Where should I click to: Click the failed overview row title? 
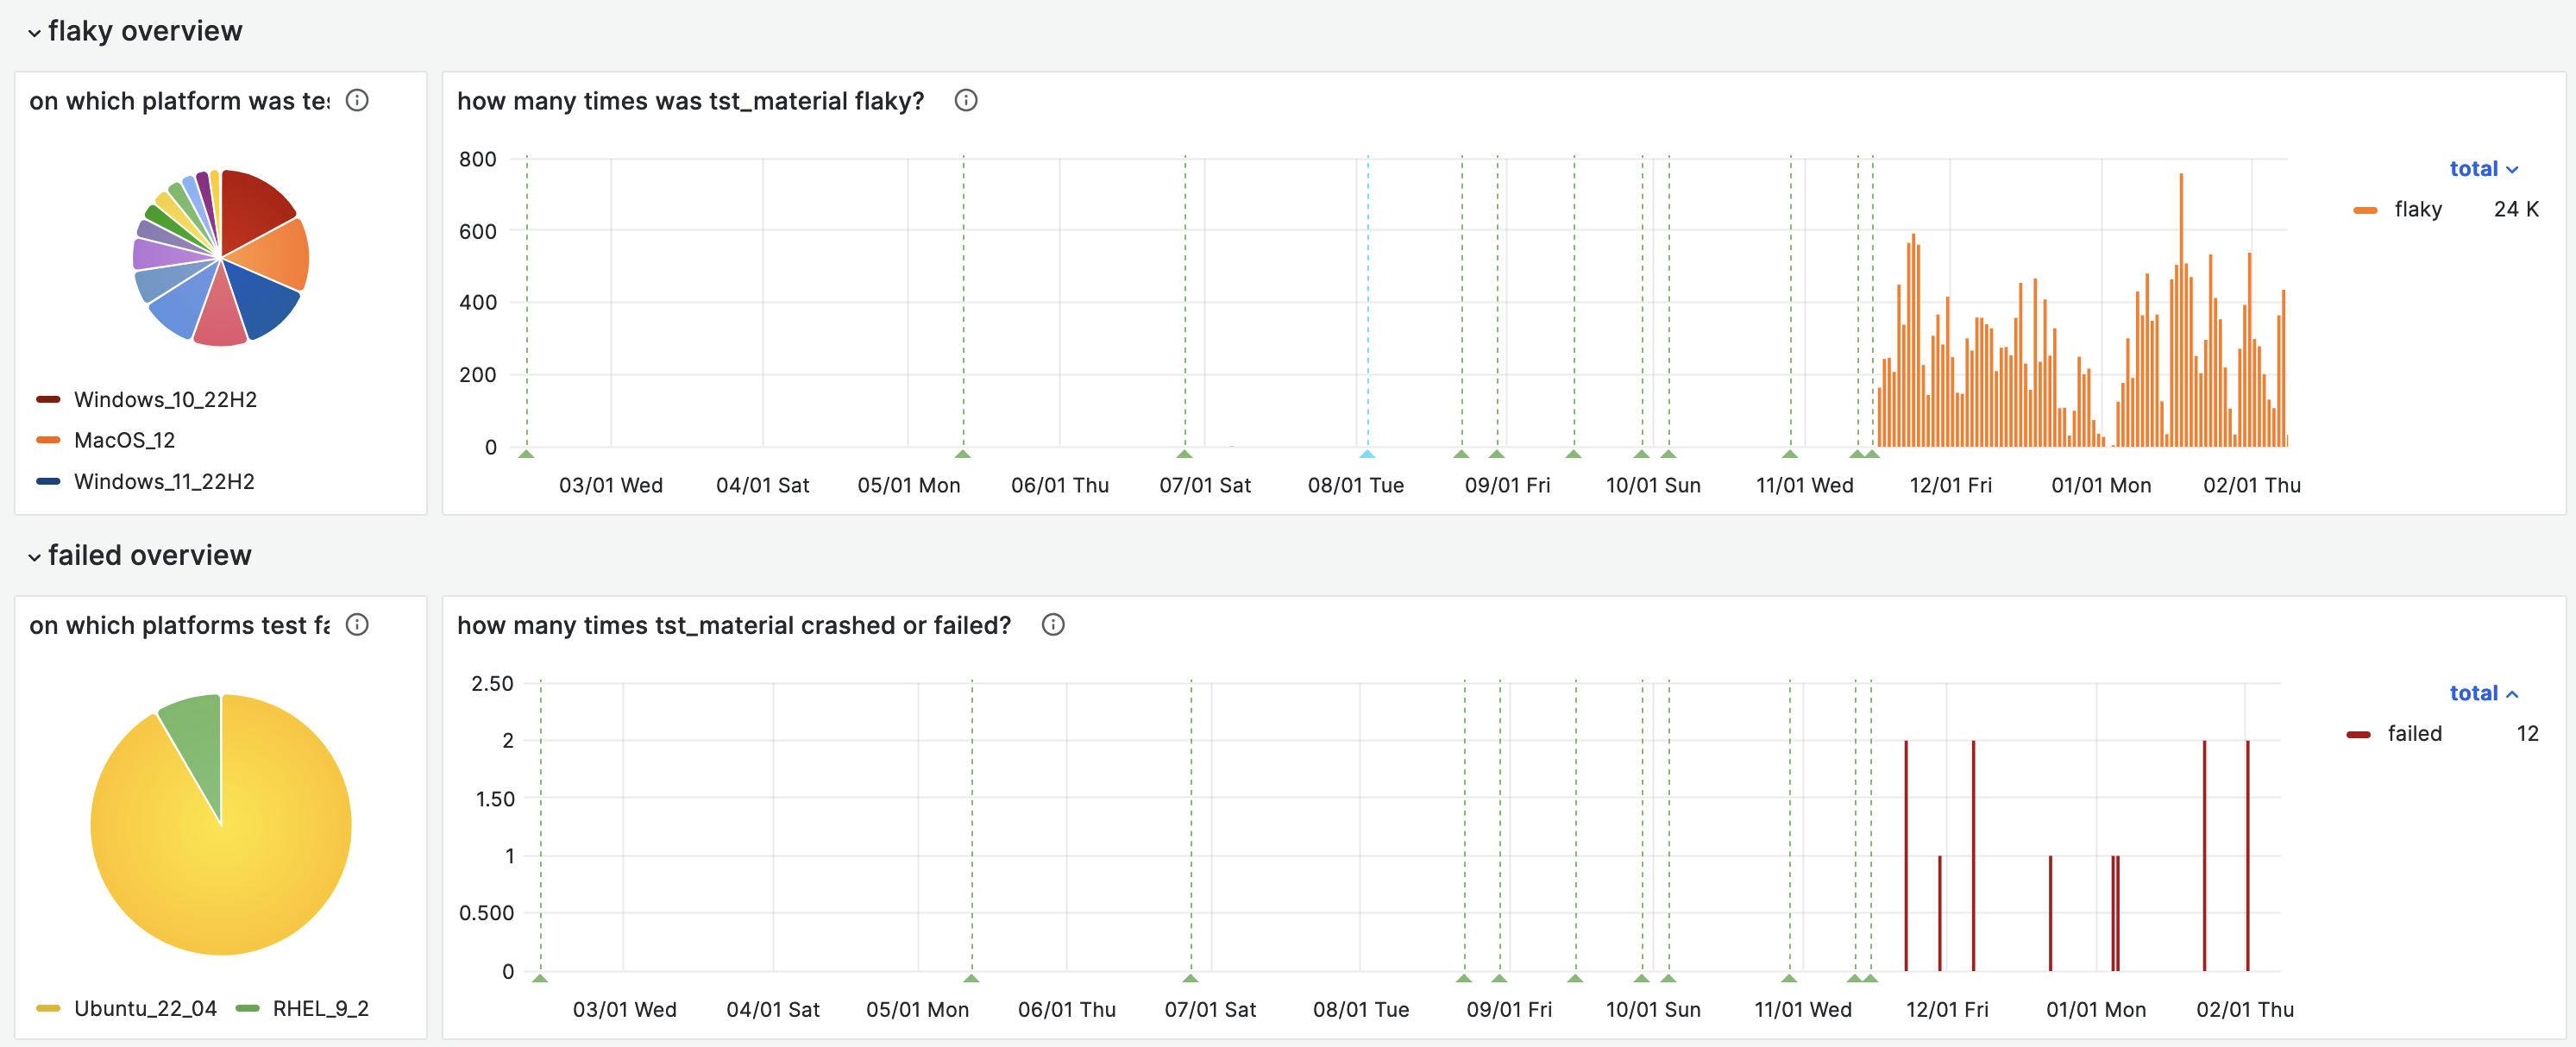pyautogui.click(x=150, y=556)
